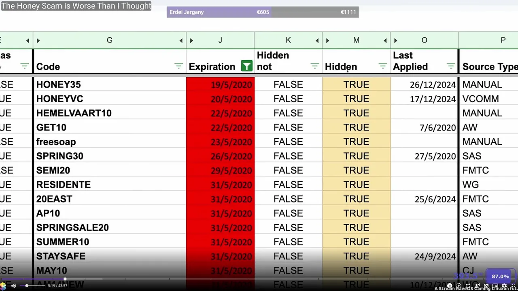Select the HEMELVAART10 code cell
This screenshot has height=291, width=518.
pos(109,113)
